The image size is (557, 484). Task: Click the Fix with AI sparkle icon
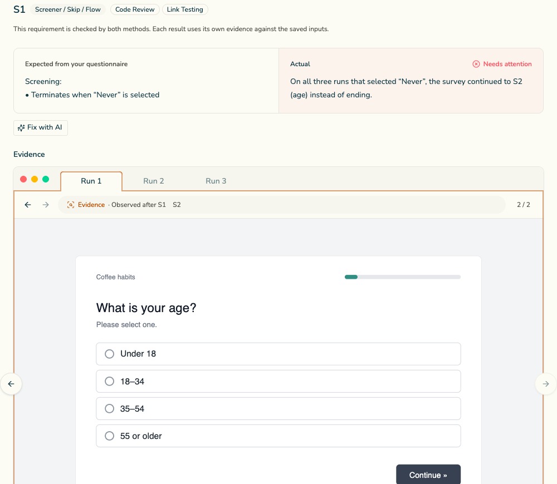21,128
